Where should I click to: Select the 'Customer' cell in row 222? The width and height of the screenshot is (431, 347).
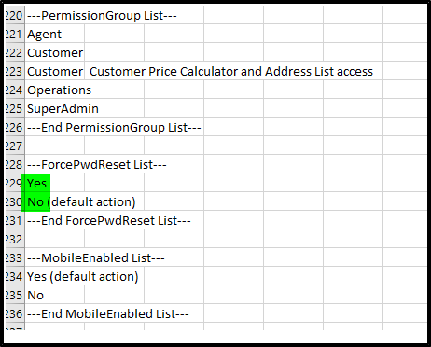(x=54, y=53)
